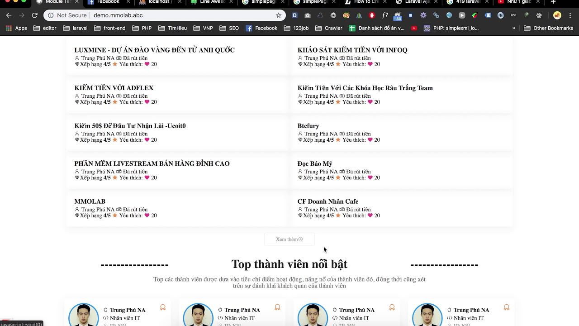Click the Top thành viên nổi bật heading
579x326 pixels.
click(x=289, y=264)
